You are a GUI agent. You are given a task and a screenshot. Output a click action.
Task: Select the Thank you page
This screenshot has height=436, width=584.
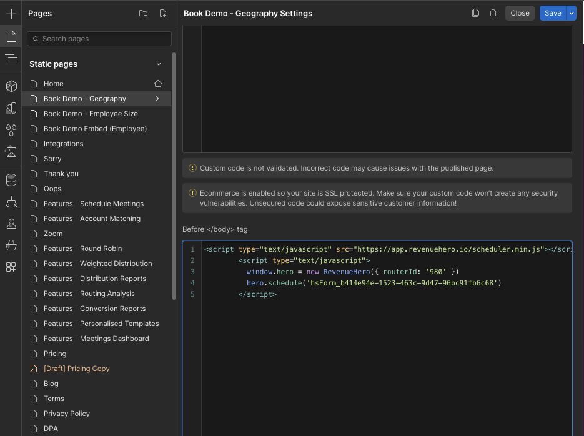[96, 174]
